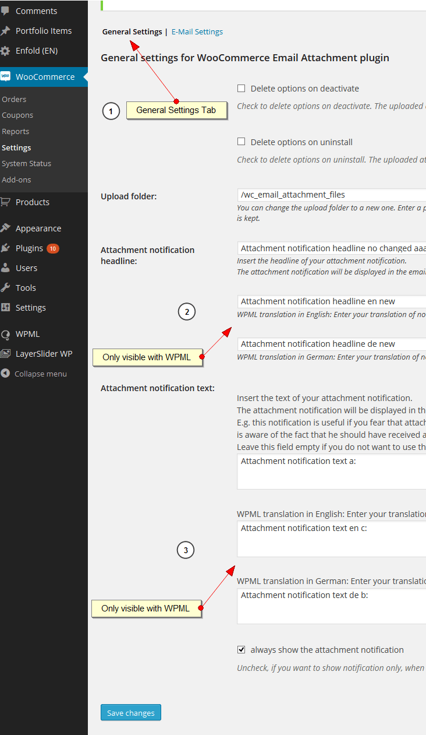426x735 pixels.
Task: Click the Upload folder input field
Action: pos(331,195)
